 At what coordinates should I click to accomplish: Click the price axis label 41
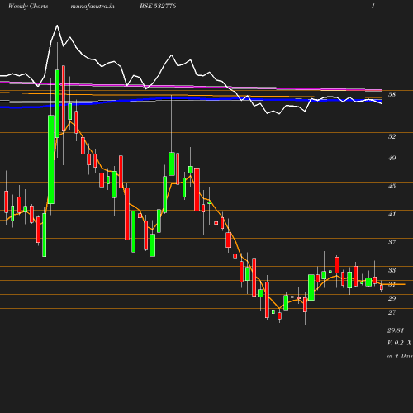coord(392,214)
